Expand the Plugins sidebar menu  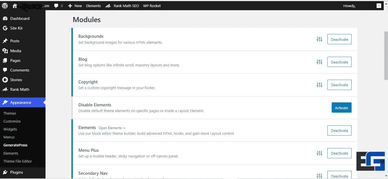(x=16, y=172)
